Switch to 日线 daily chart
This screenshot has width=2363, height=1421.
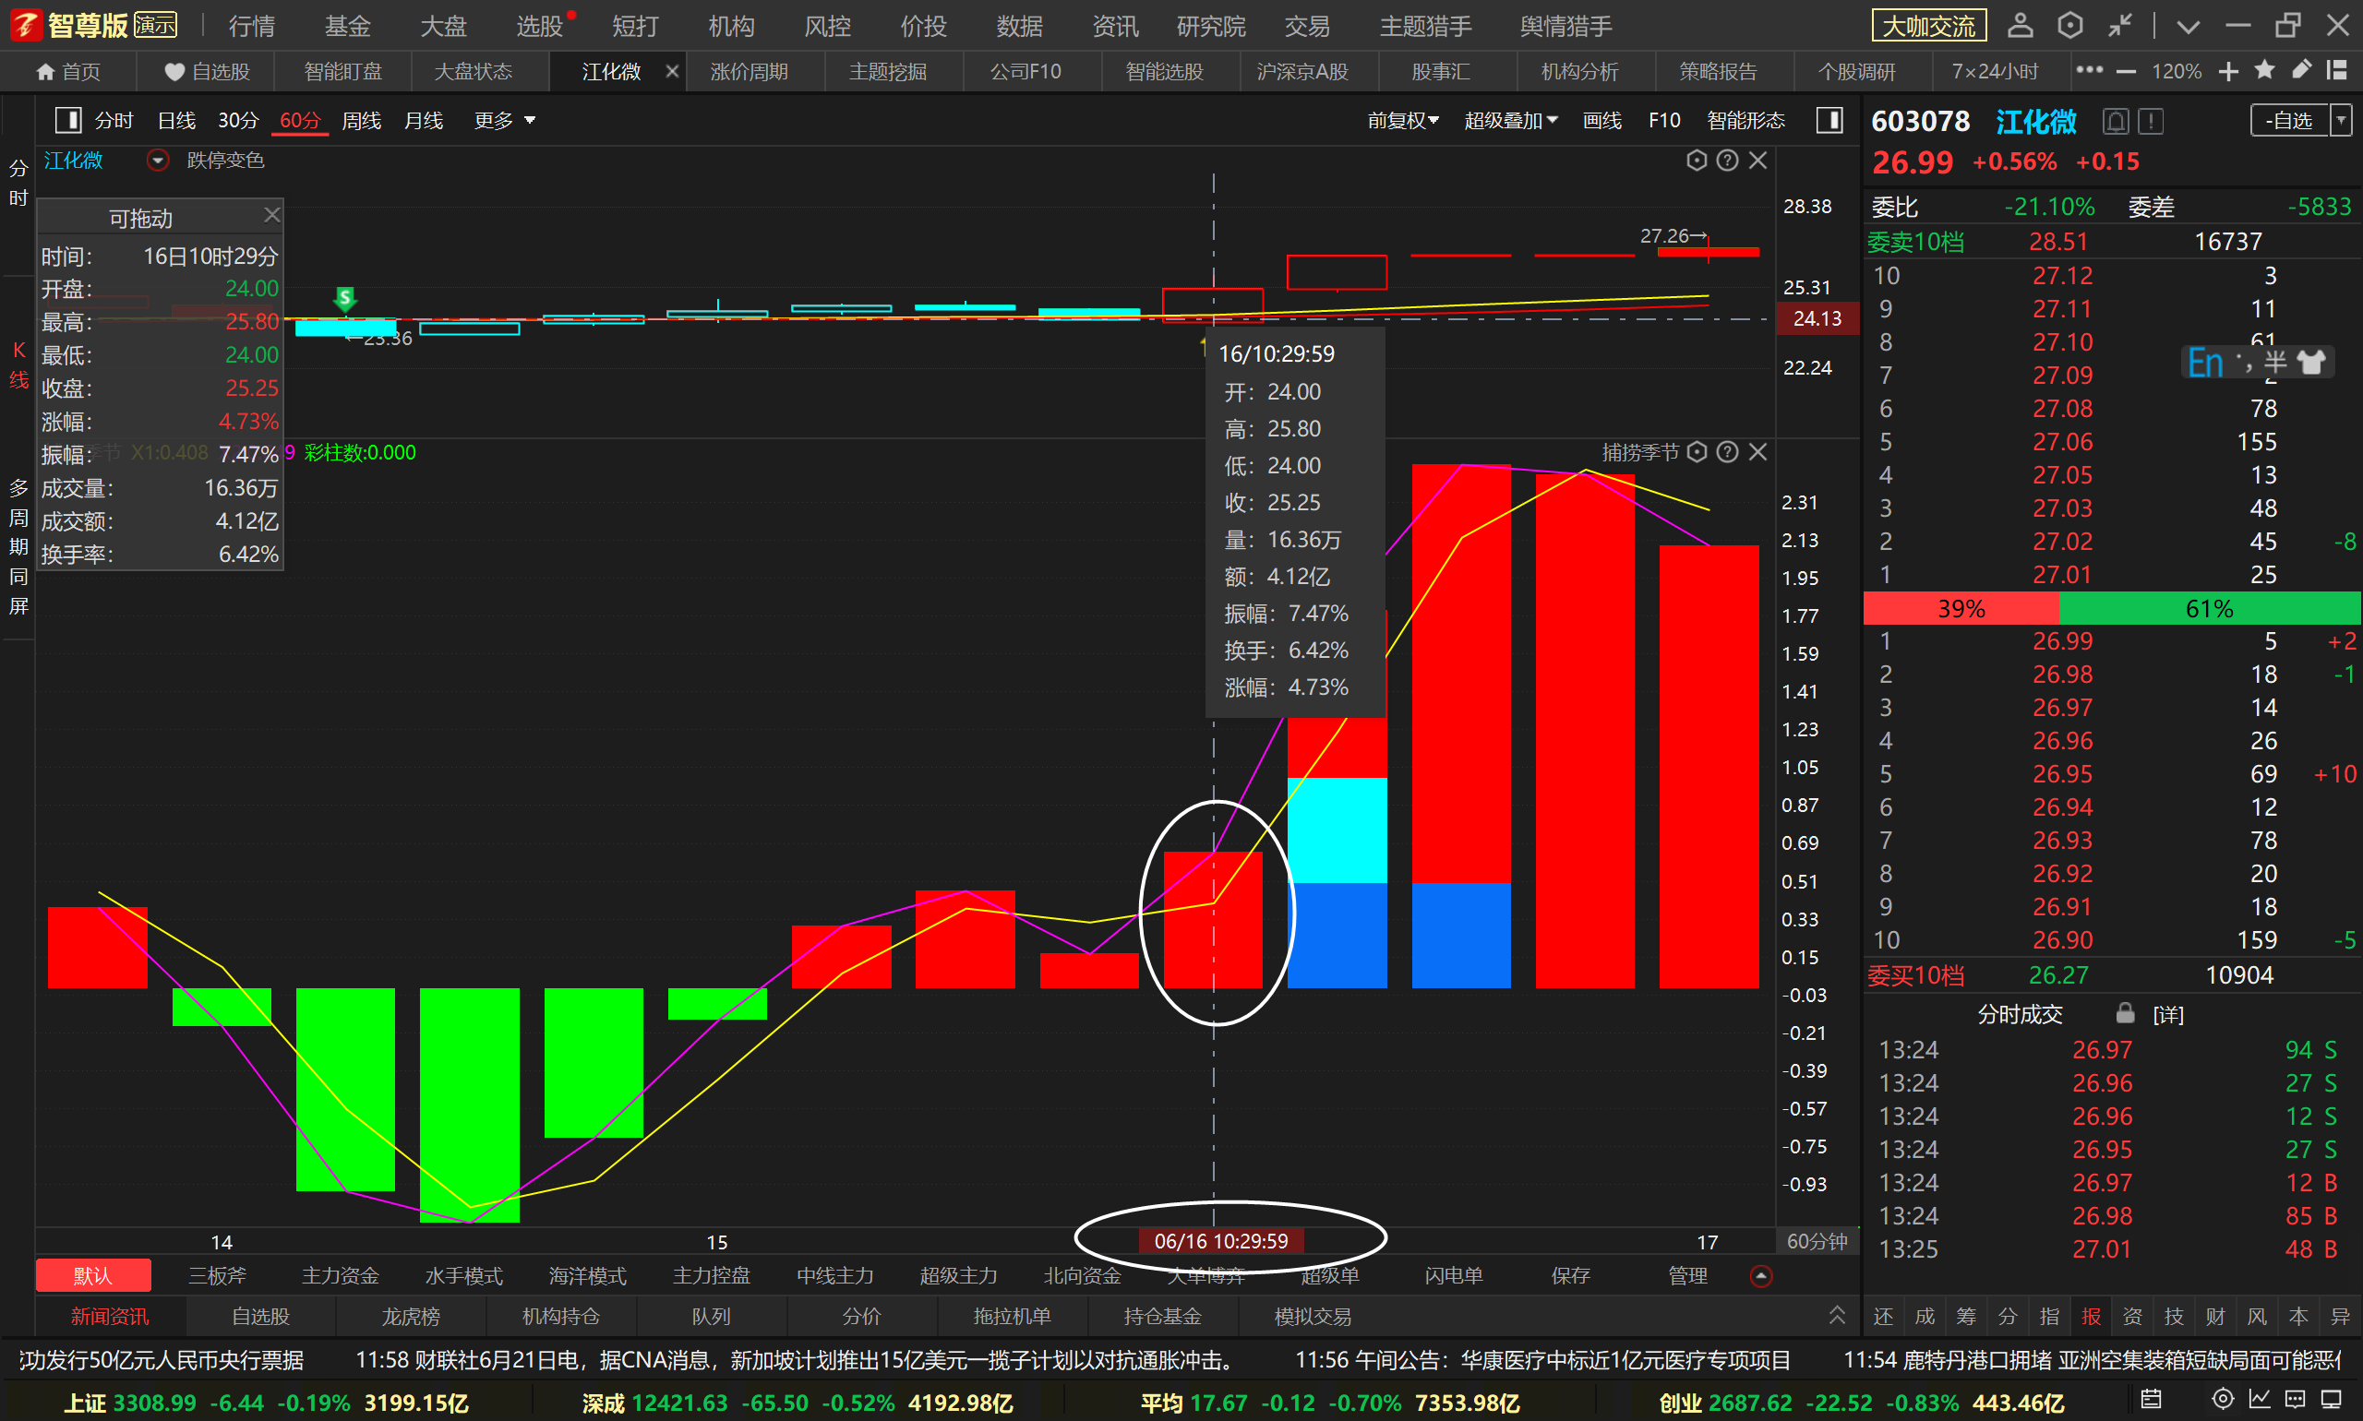(176, 121)
